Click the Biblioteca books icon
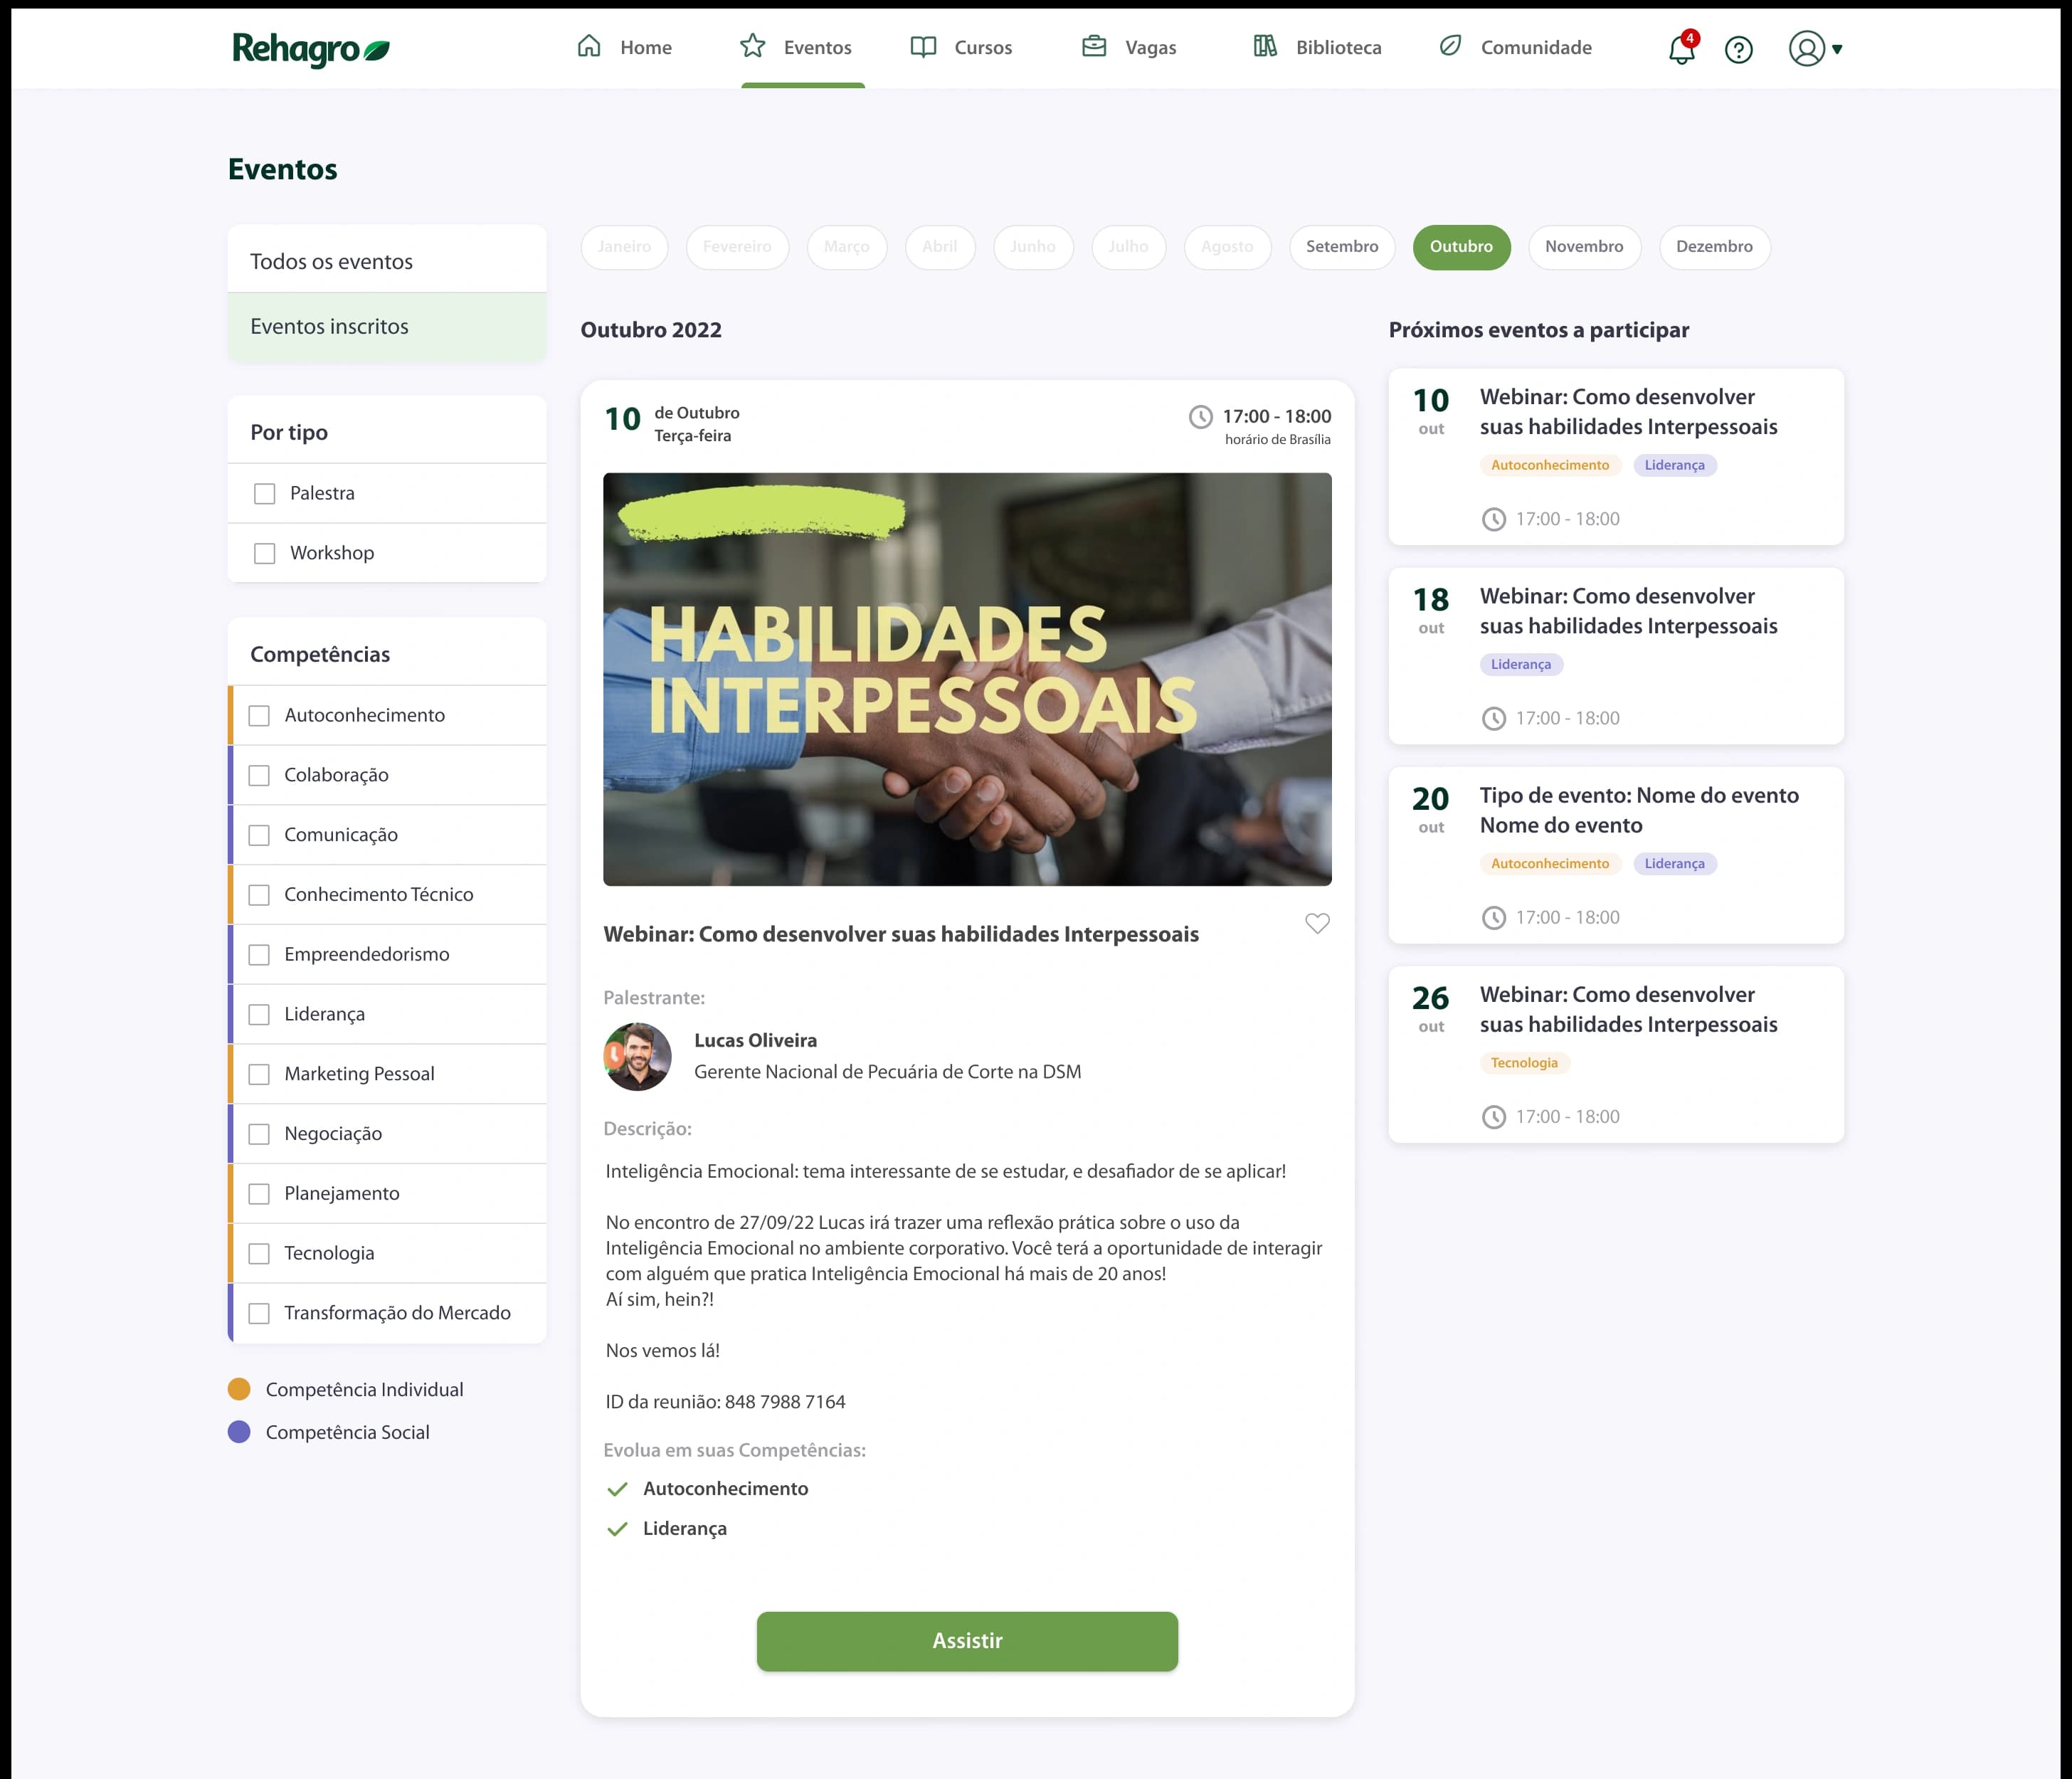Image resolution: width=2072 pixels, height=1779 pixels. pyautogui.click(x=1265, y=46)
